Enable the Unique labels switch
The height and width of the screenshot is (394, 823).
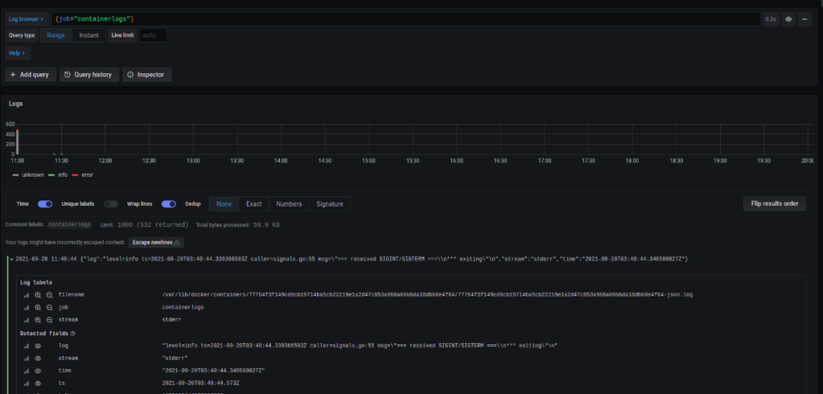[110, 203]
